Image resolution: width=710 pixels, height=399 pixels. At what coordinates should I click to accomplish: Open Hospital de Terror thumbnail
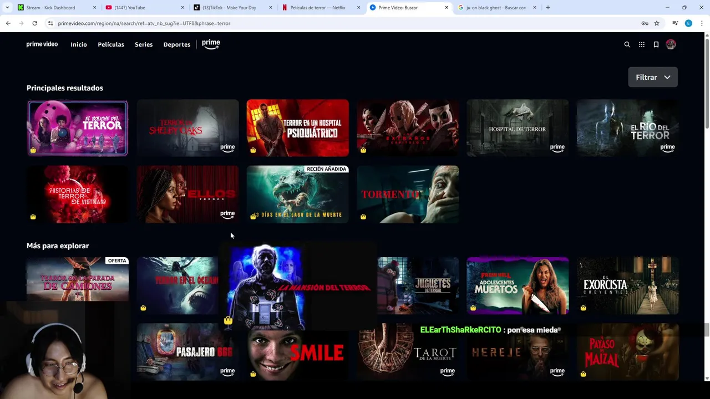pyautogui.click(x=518, y=128)
